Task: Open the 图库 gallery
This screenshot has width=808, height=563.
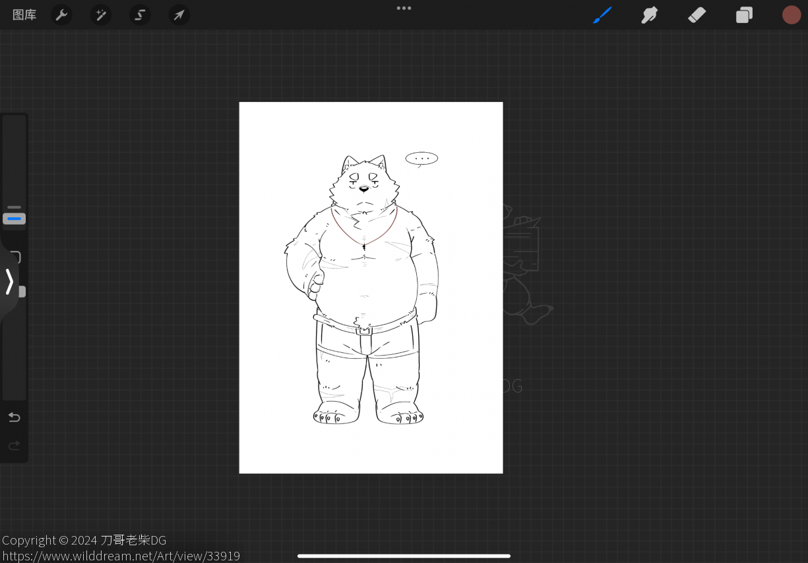Action: 24,14
